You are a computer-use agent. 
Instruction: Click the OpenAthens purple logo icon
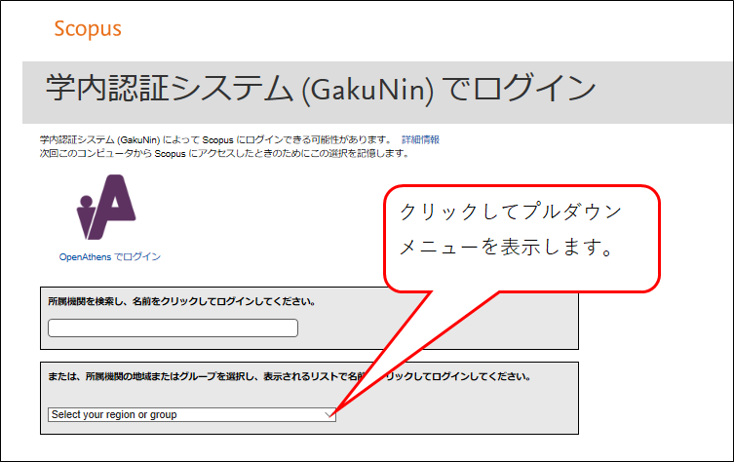pos(106,207)
